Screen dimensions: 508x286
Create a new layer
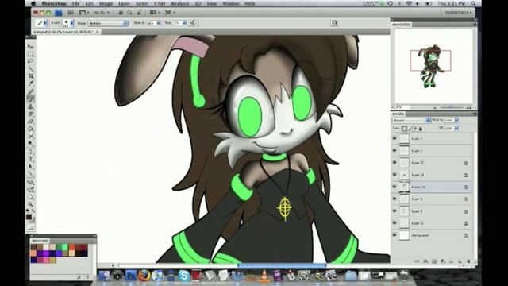[460, 261]
